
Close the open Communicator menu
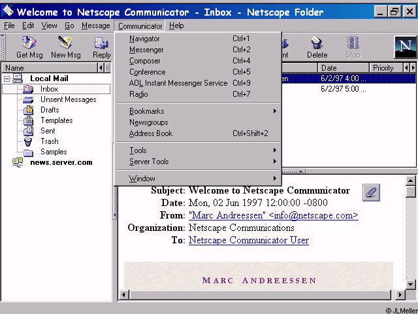tap(140, 26)
